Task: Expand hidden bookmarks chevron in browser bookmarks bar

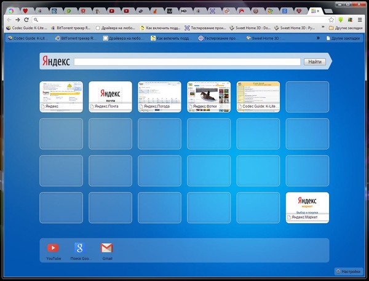Action: [323, 28]
